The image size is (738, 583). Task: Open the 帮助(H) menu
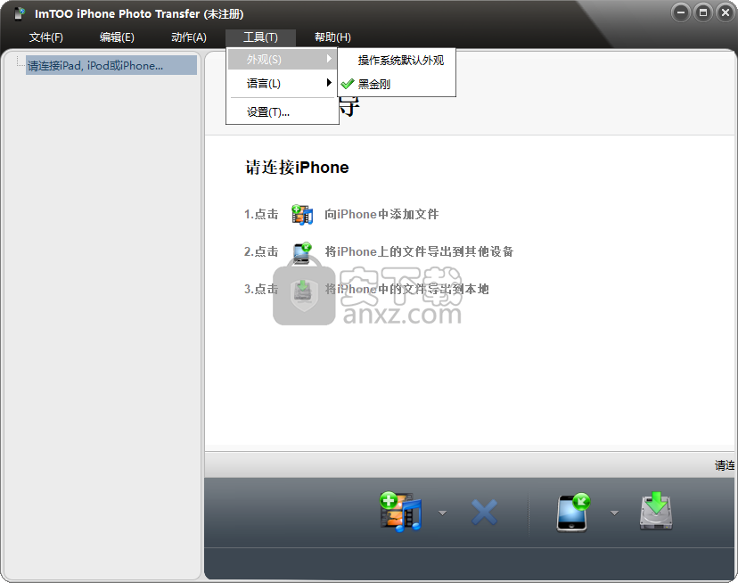[332, 37]
